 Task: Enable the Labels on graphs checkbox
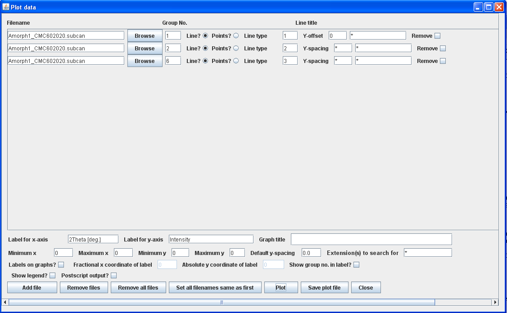[61, 264]
